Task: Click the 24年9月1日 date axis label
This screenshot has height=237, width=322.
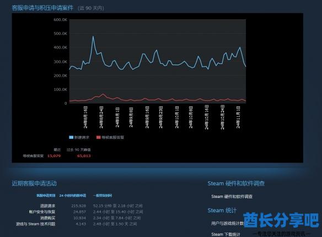Action: [x=117, y=117]
